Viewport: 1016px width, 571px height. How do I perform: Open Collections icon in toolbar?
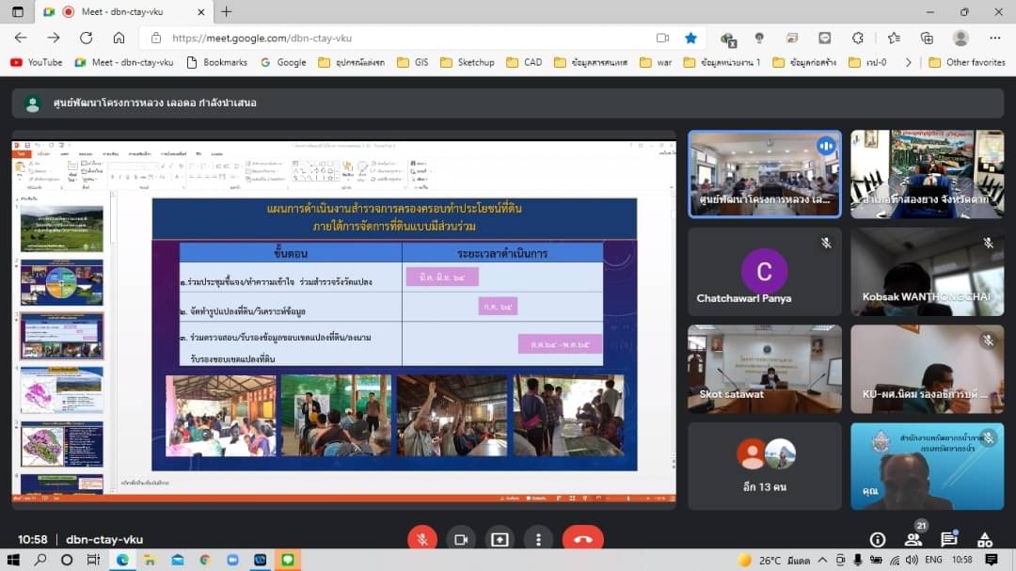(x=927, y=39)
